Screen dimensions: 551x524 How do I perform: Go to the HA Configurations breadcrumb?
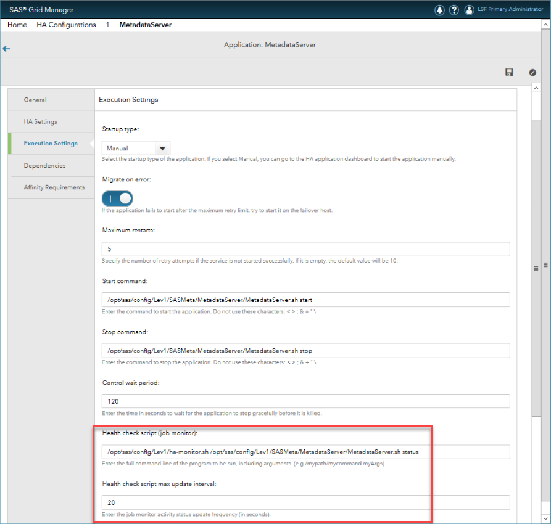[x=66, y=25]
